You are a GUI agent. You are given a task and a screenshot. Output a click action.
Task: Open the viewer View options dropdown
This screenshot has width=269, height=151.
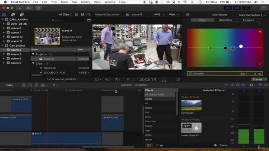pos(174,14)
